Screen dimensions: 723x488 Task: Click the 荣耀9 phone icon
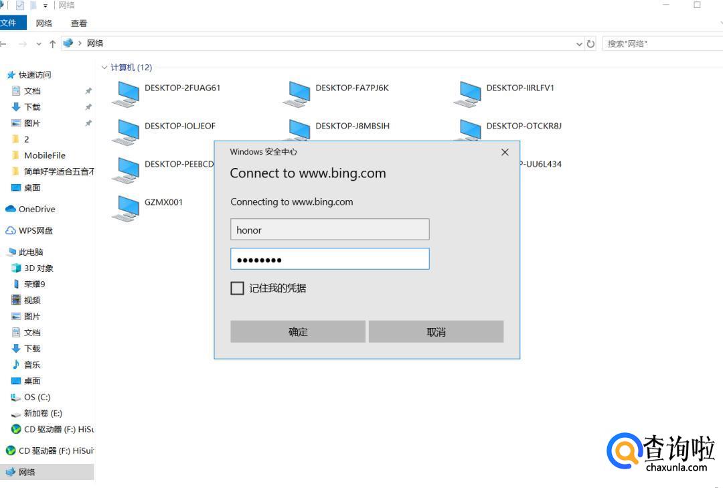pyautogui.click(x=16, y=284)
